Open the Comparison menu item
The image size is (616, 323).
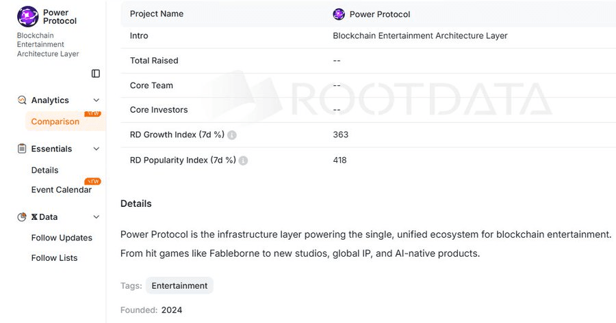[x=55, y=122]
